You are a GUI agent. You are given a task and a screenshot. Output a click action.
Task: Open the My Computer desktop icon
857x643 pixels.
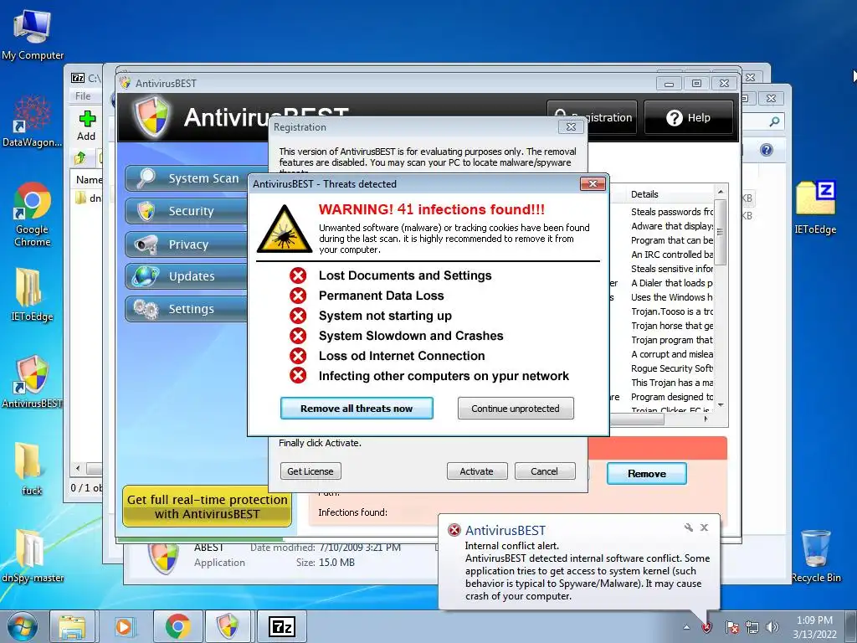[x=33, y=33]
